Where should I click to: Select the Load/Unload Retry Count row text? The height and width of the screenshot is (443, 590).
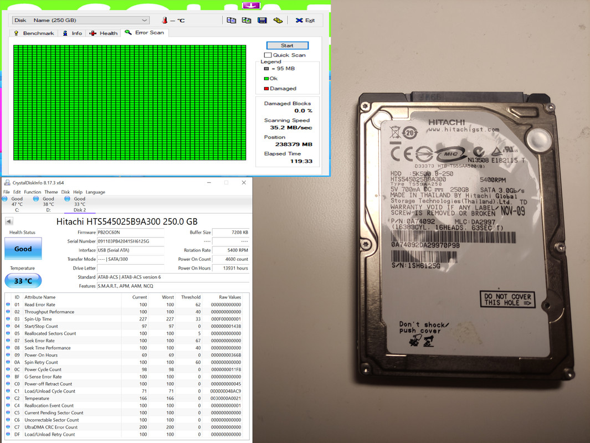click(x=50, y=434)
